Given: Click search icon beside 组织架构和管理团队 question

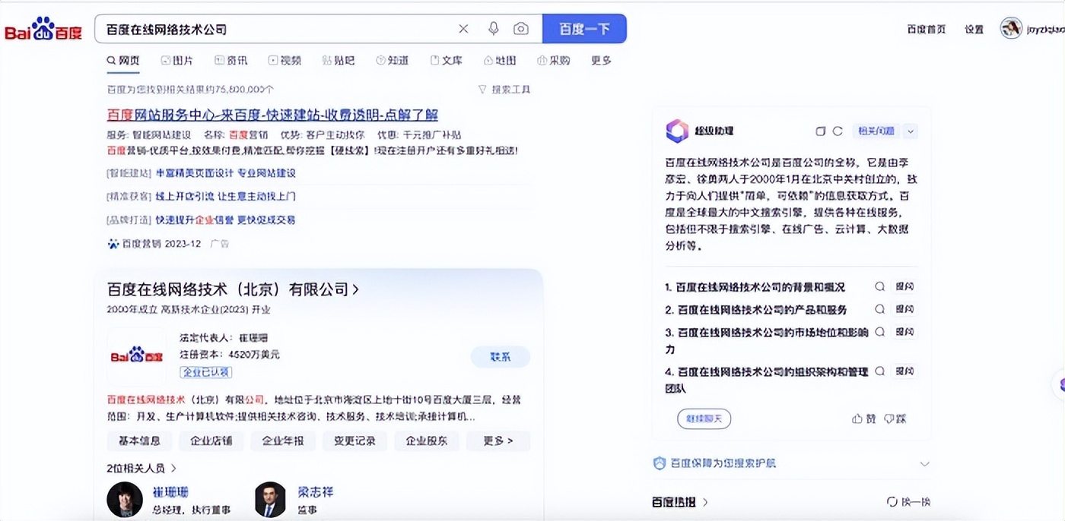Looking at the screenshot, I should (880, 372).
